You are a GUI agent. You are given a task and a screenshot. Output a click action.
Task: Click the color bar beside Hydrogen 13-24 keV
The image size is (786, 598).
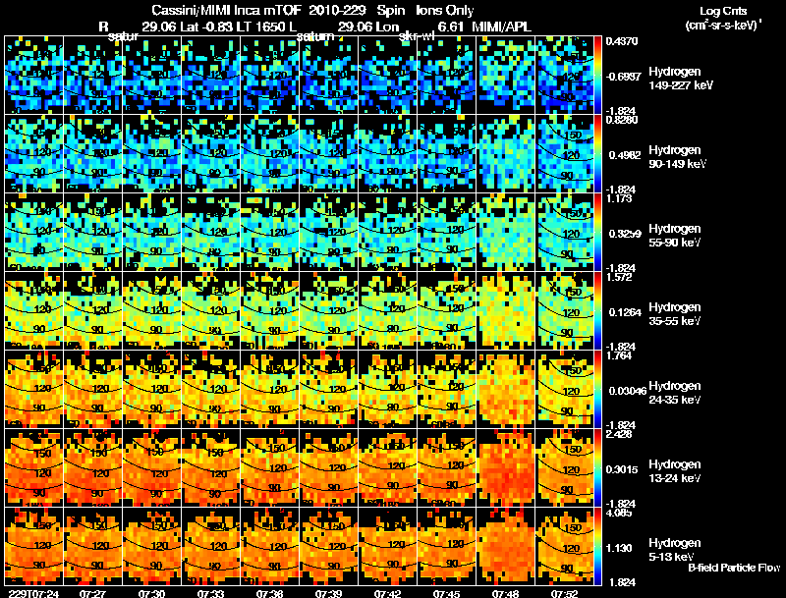pos(598,468)
